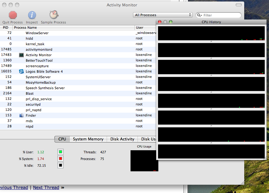Switch to the System Memory tab
The image size is (269, 193).
88,139
